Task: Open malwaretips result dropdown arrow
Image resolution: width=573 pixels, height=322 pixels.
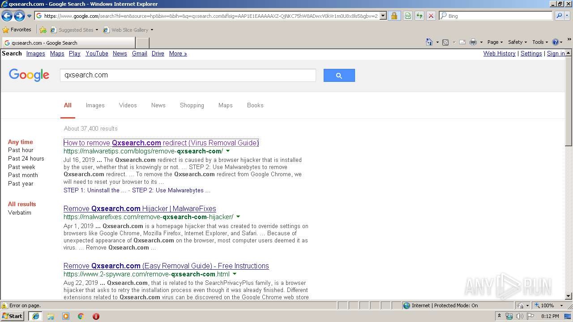Action: tap(228, 151)
